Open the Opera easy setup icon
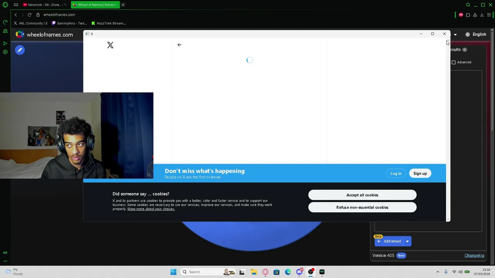Screen dimensions: 495x278 pos(489,15)
